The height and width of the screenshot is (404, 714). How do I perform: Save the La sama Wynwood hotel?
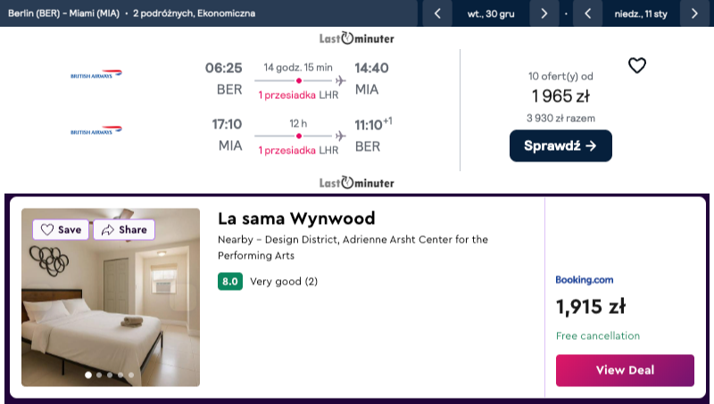(61, 229)
